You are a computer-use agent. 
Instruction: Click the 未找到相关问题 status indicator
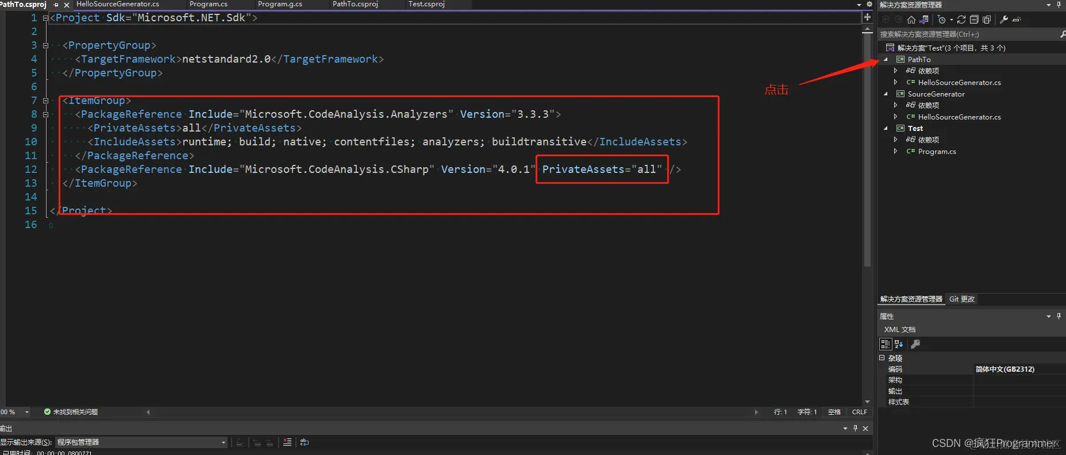coord(71,412)
